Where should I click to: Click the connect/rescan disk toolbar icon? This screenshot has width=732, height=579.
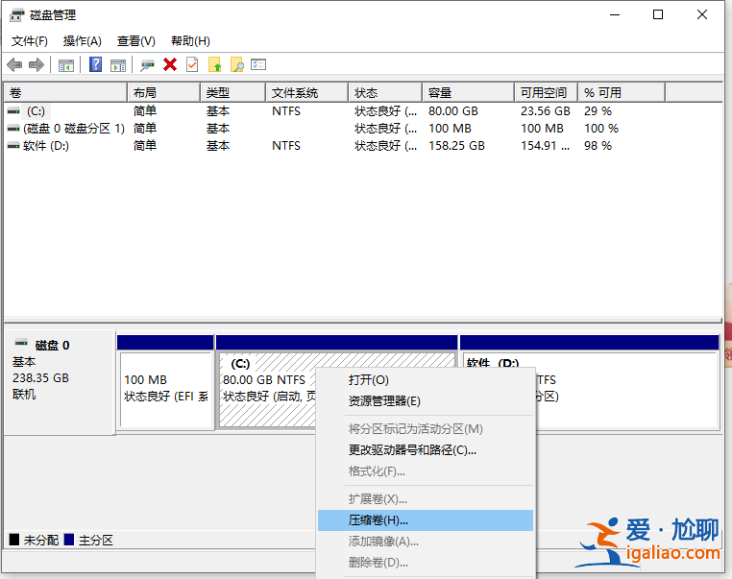(148, 65)
